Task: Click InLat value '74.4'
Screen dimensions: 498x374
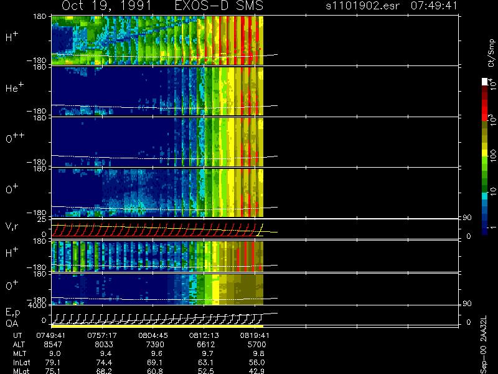Action: pos(104,362)
